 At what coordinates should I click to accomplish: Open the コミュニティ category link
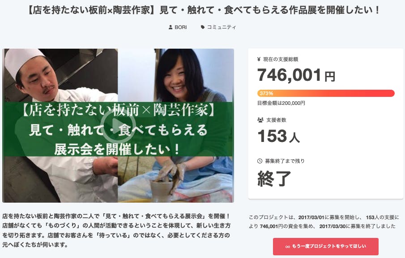(222, 27)
